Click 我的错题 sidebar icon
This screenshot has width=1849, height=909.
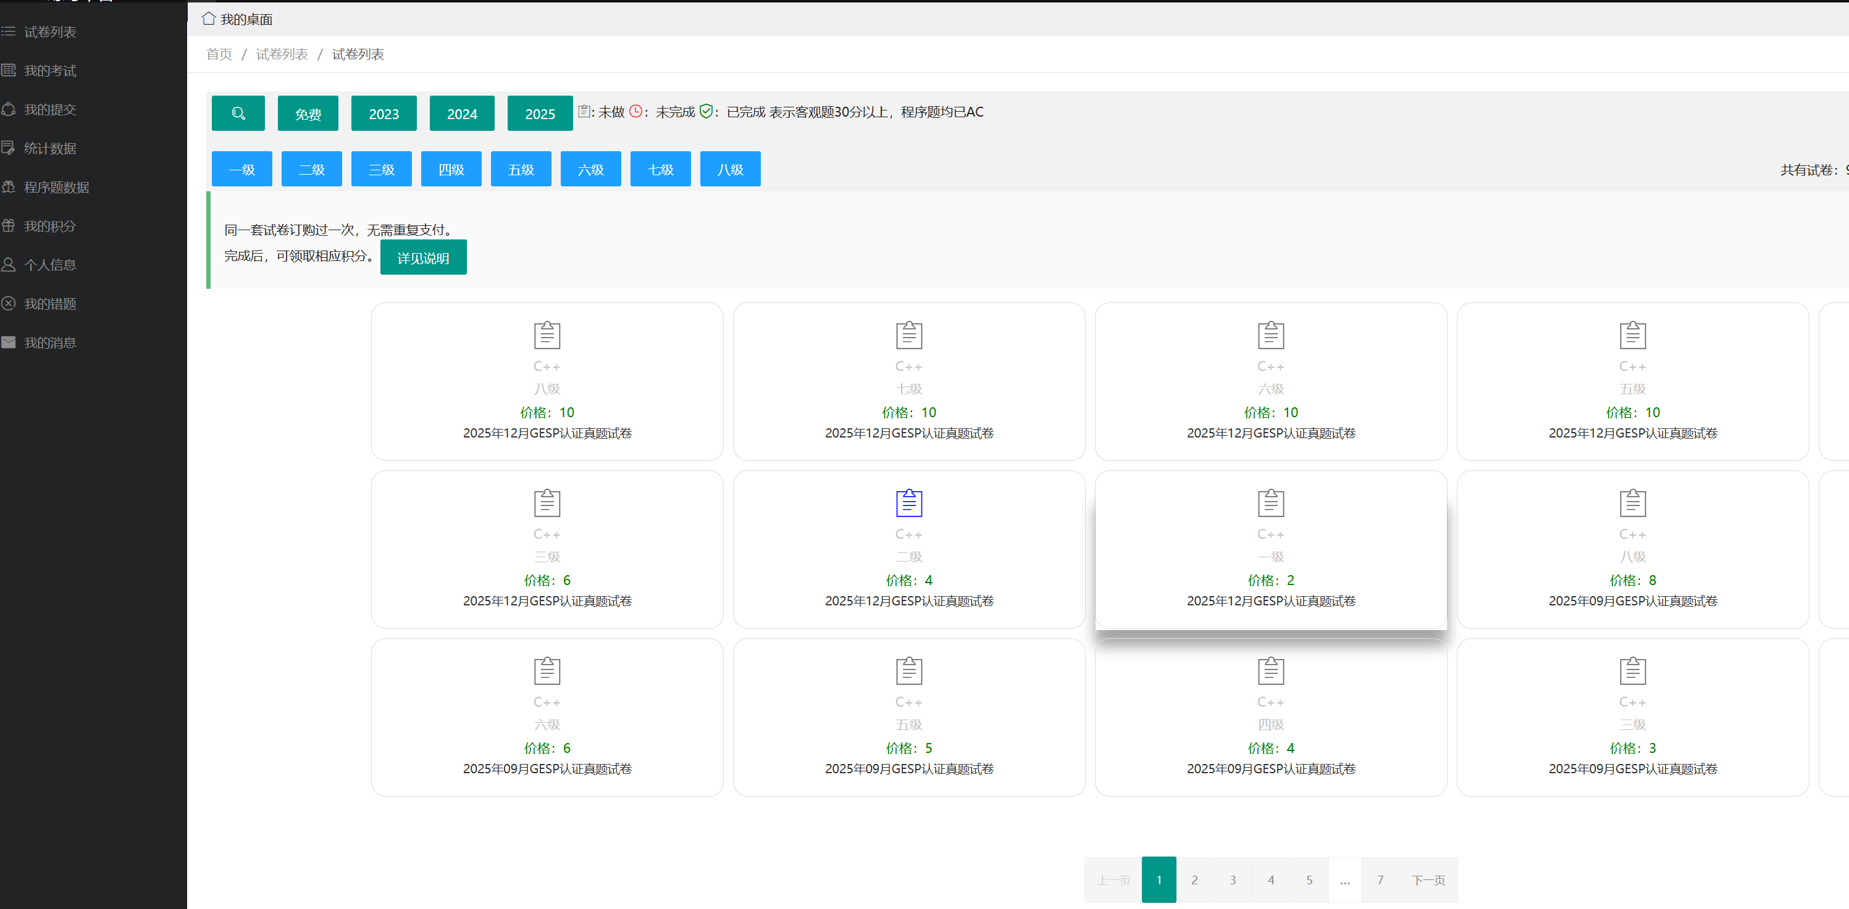9,304
